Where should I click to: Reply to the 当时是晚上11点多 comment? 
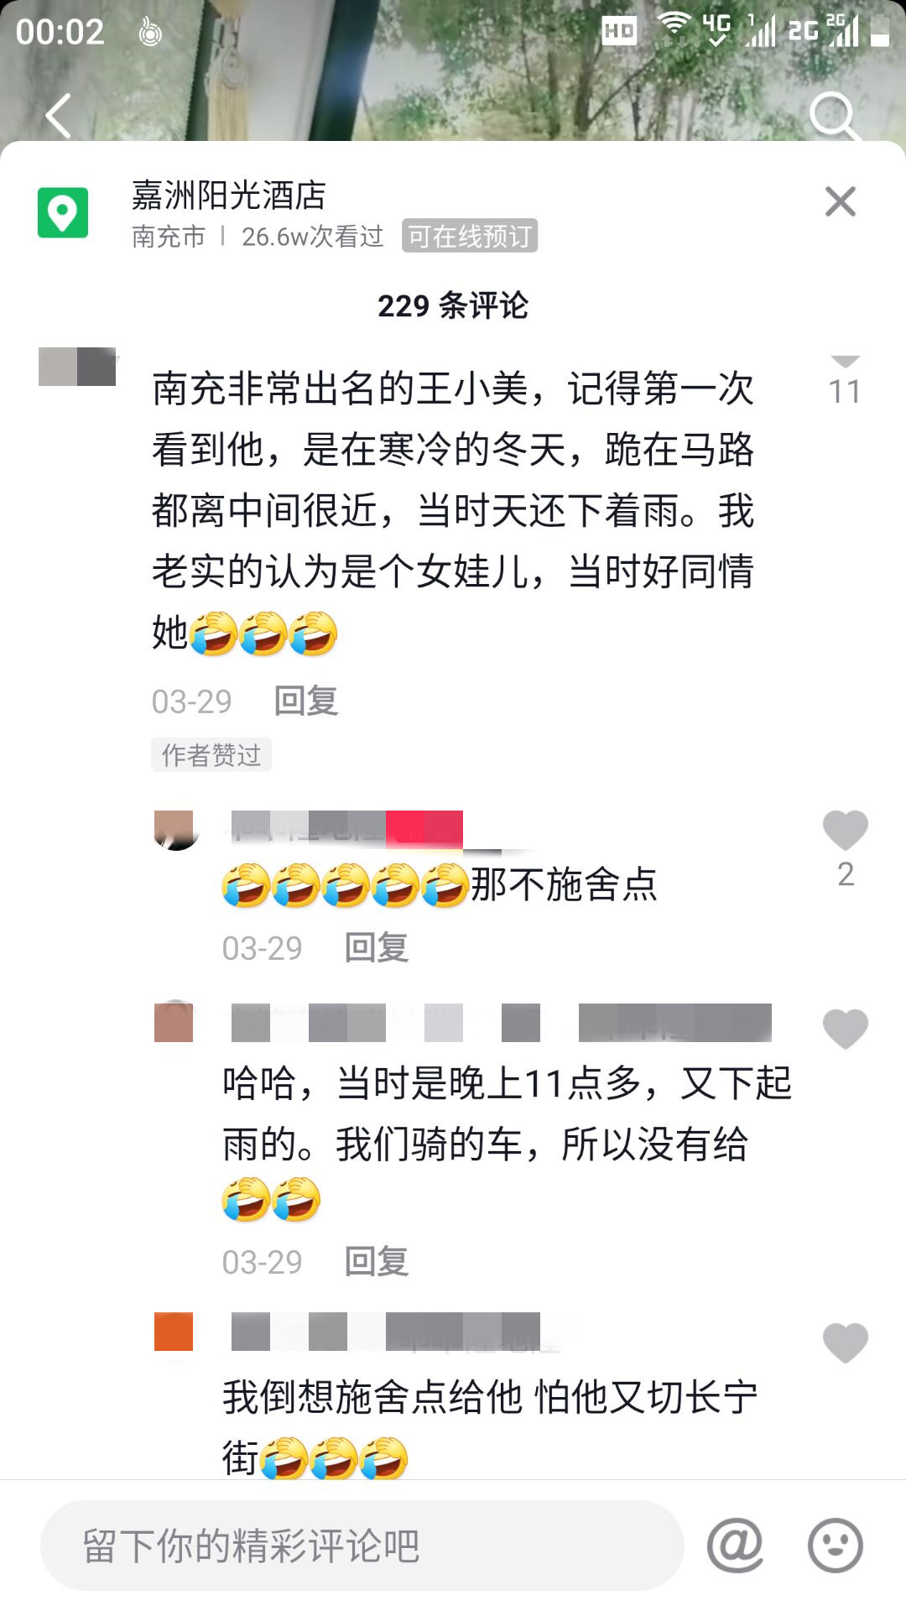tap(377, 1261)
